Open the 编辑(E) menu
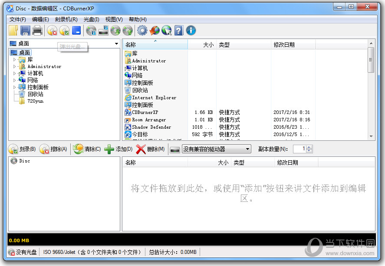The height and width of the screenshot is (266, 385). (40, 19)
